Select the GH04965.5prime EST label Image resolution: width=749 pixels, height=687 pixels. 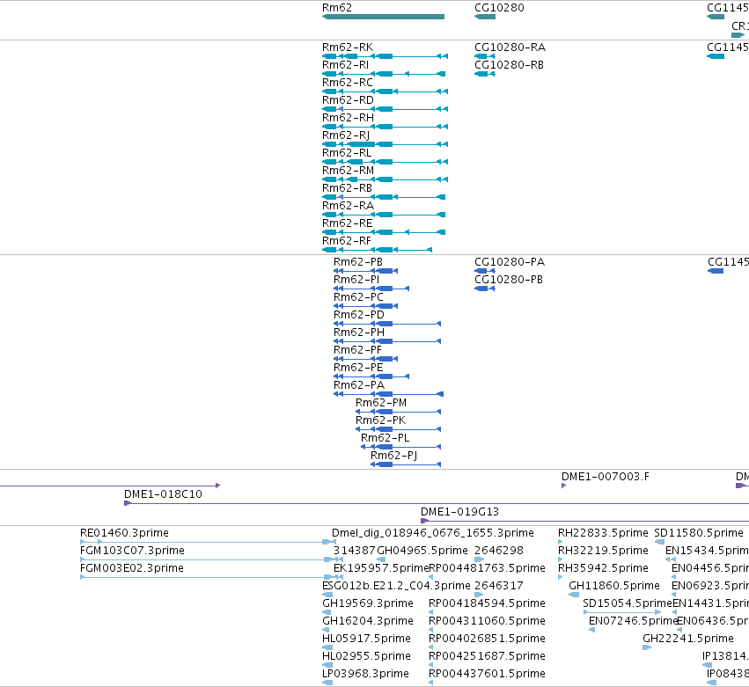(422, 551)
